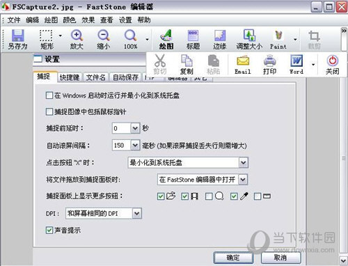The image size is (348, 266).
Task: Click the 捕捉前延时 value field showing 0
Action: (x=121, y=128)
